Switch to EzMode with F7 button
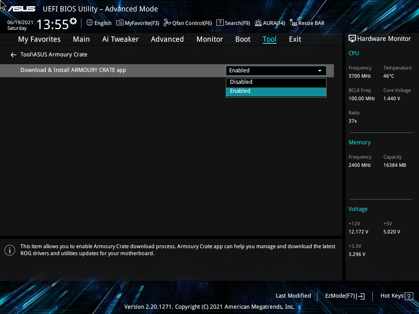 click(x=345, y=296)
